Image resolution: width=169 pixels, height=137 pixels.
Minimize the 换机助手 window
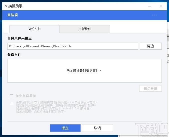pyautogui.click(x=149, y=6)
